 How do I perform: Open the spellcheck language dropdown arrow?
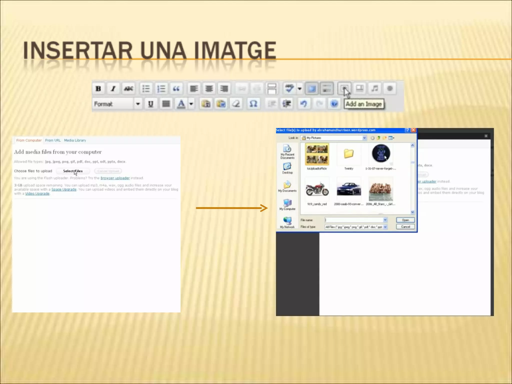(x=299, y=88)
